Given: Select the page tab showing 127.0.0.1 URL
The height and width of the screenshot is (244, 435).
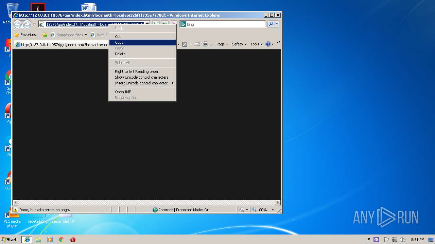Looking at the screenshot, I should coord(62,44).
